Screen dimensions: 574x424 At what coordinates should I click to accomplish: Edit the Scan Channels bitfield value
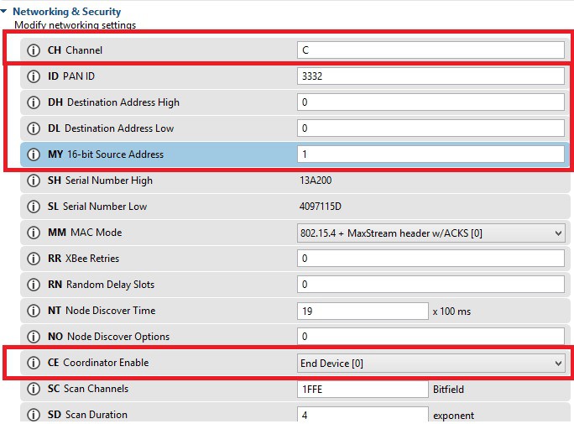pyautogui.click(x=363, y=389)
